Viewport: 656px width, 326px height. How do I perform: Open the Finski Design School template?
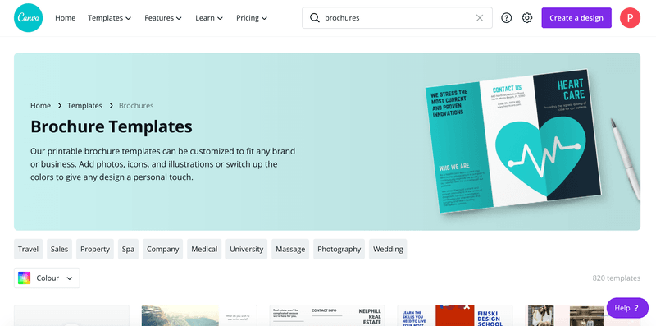(455, 315)
